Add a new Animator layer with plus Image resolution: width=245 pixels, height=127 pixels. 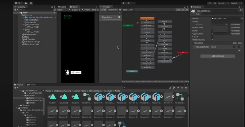(x=119, y=13)
